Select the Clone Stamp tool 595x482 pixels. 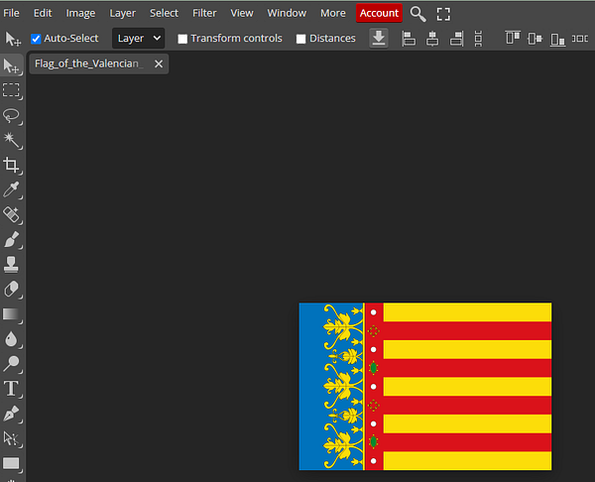coord(11,264)
